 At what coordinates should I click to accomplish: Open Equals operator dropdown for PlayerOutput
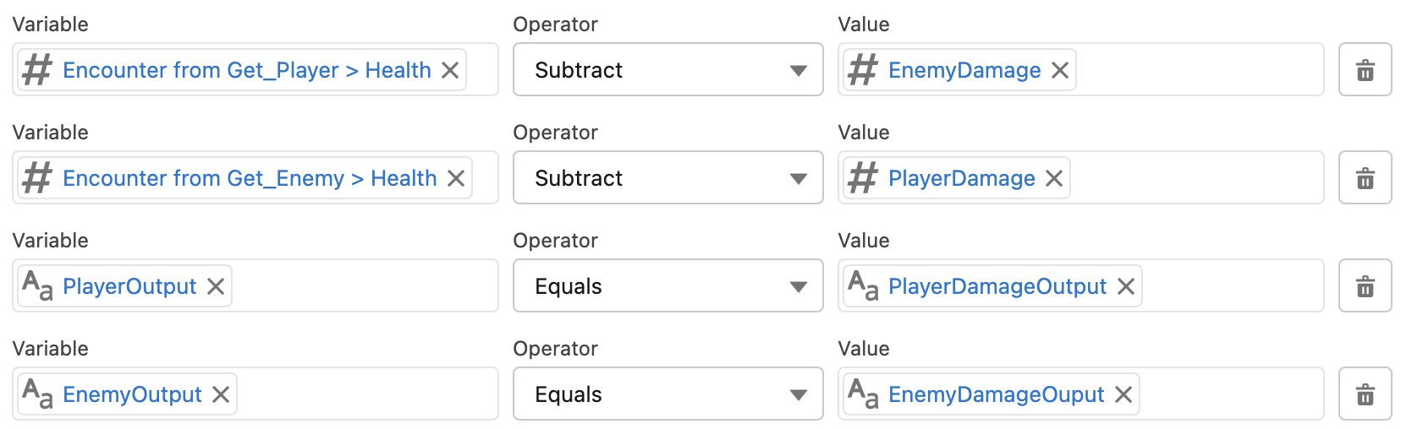click(x=668, y=286)
